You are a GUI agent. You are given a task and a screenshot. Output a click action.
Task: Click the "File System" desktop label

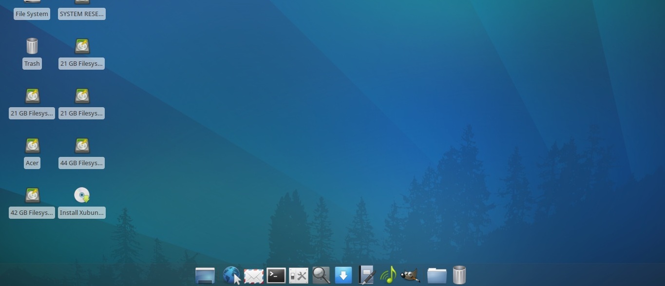coord(32,14)
